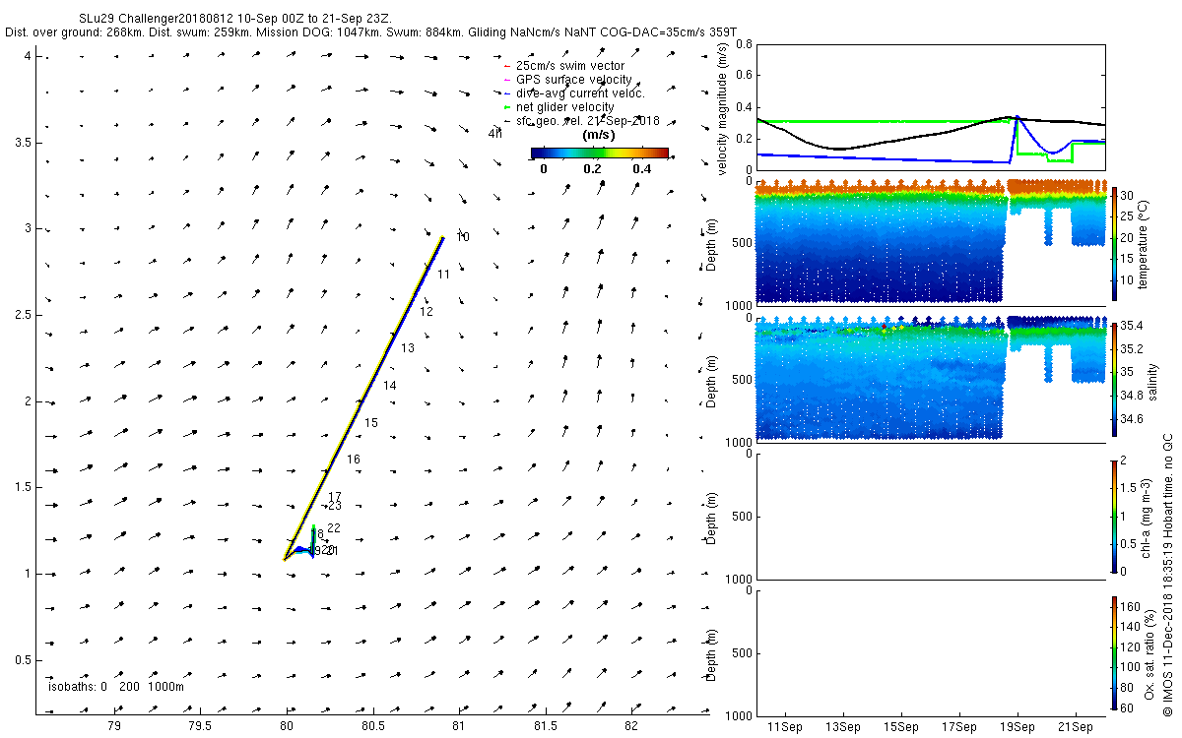
Task: Click the map's (m/s) velocity colorbar
Action: point(599,154)
